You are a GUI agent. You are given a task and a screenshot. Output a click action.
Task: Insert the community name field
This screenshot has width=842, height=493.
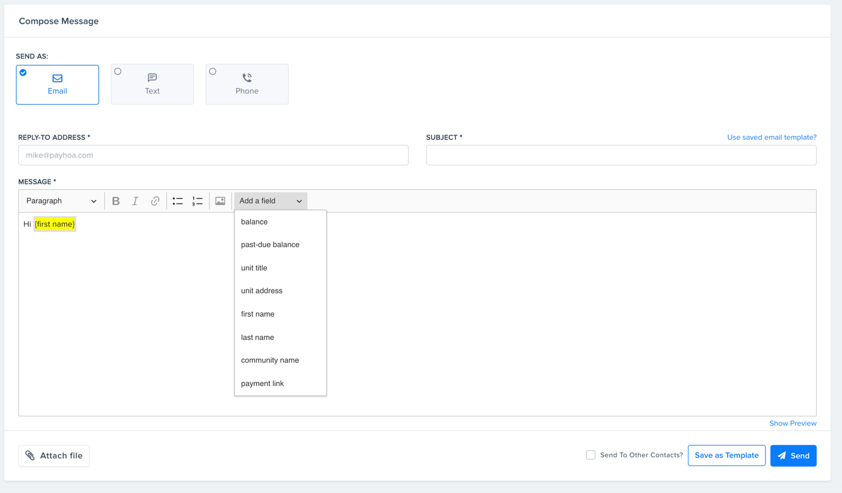coord(280,360)
